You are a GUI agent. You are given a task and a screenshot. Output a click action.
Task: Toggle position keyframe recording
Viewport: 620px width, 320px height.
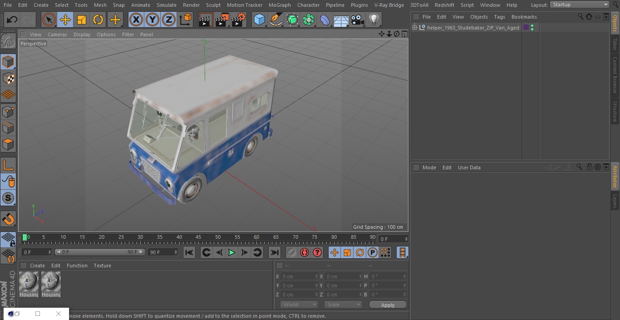[x=335, y=252]
